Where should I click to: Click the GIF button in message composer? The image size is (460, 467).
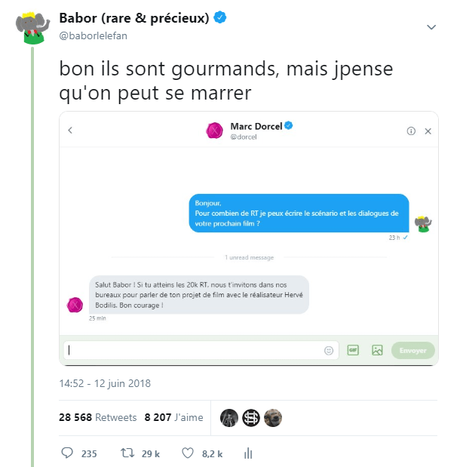[353, 350]
